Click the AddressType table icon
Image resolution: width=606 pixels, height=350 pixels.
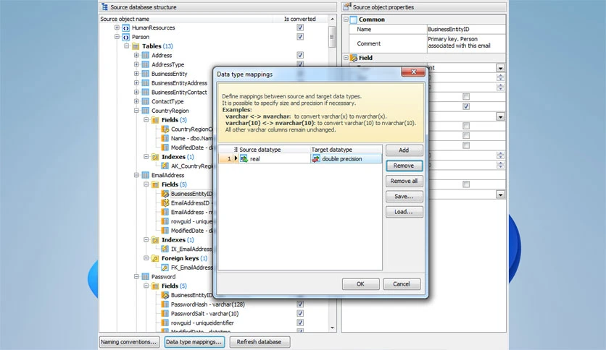[x=145, y=65]
